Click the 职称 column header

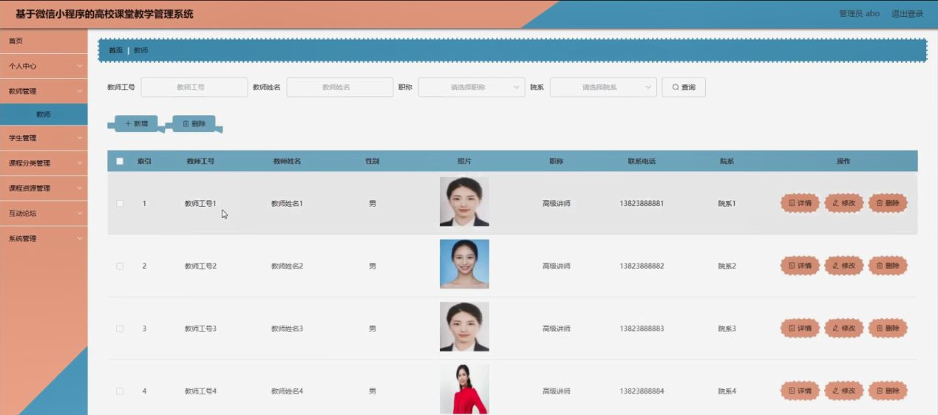[x=556, y=161]
